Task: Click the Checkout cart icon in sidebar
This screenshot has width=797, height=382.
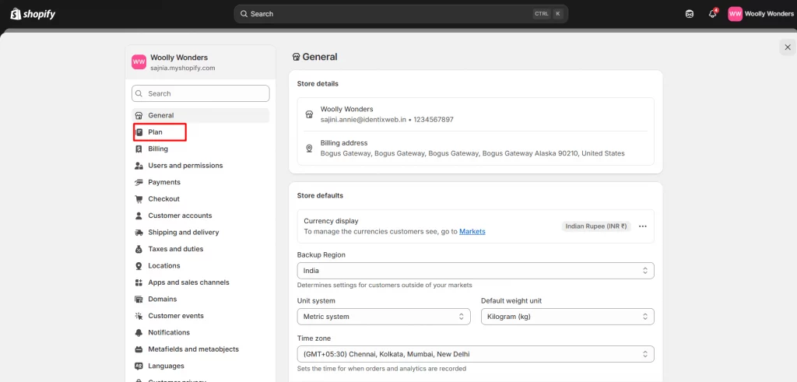Action: [x=139, y=199]
